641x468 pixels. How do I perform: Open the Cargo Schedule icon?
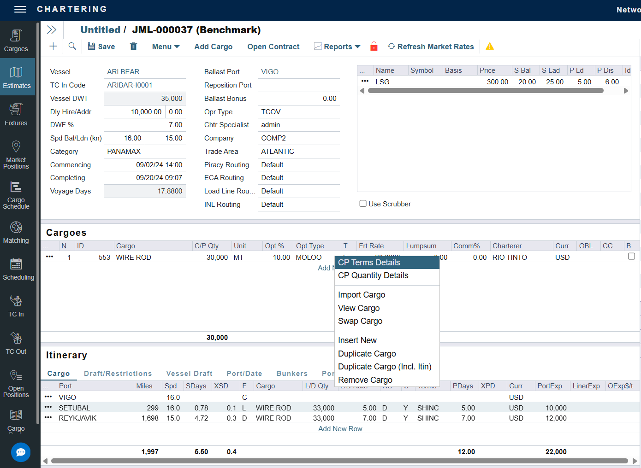coord(16,194)
